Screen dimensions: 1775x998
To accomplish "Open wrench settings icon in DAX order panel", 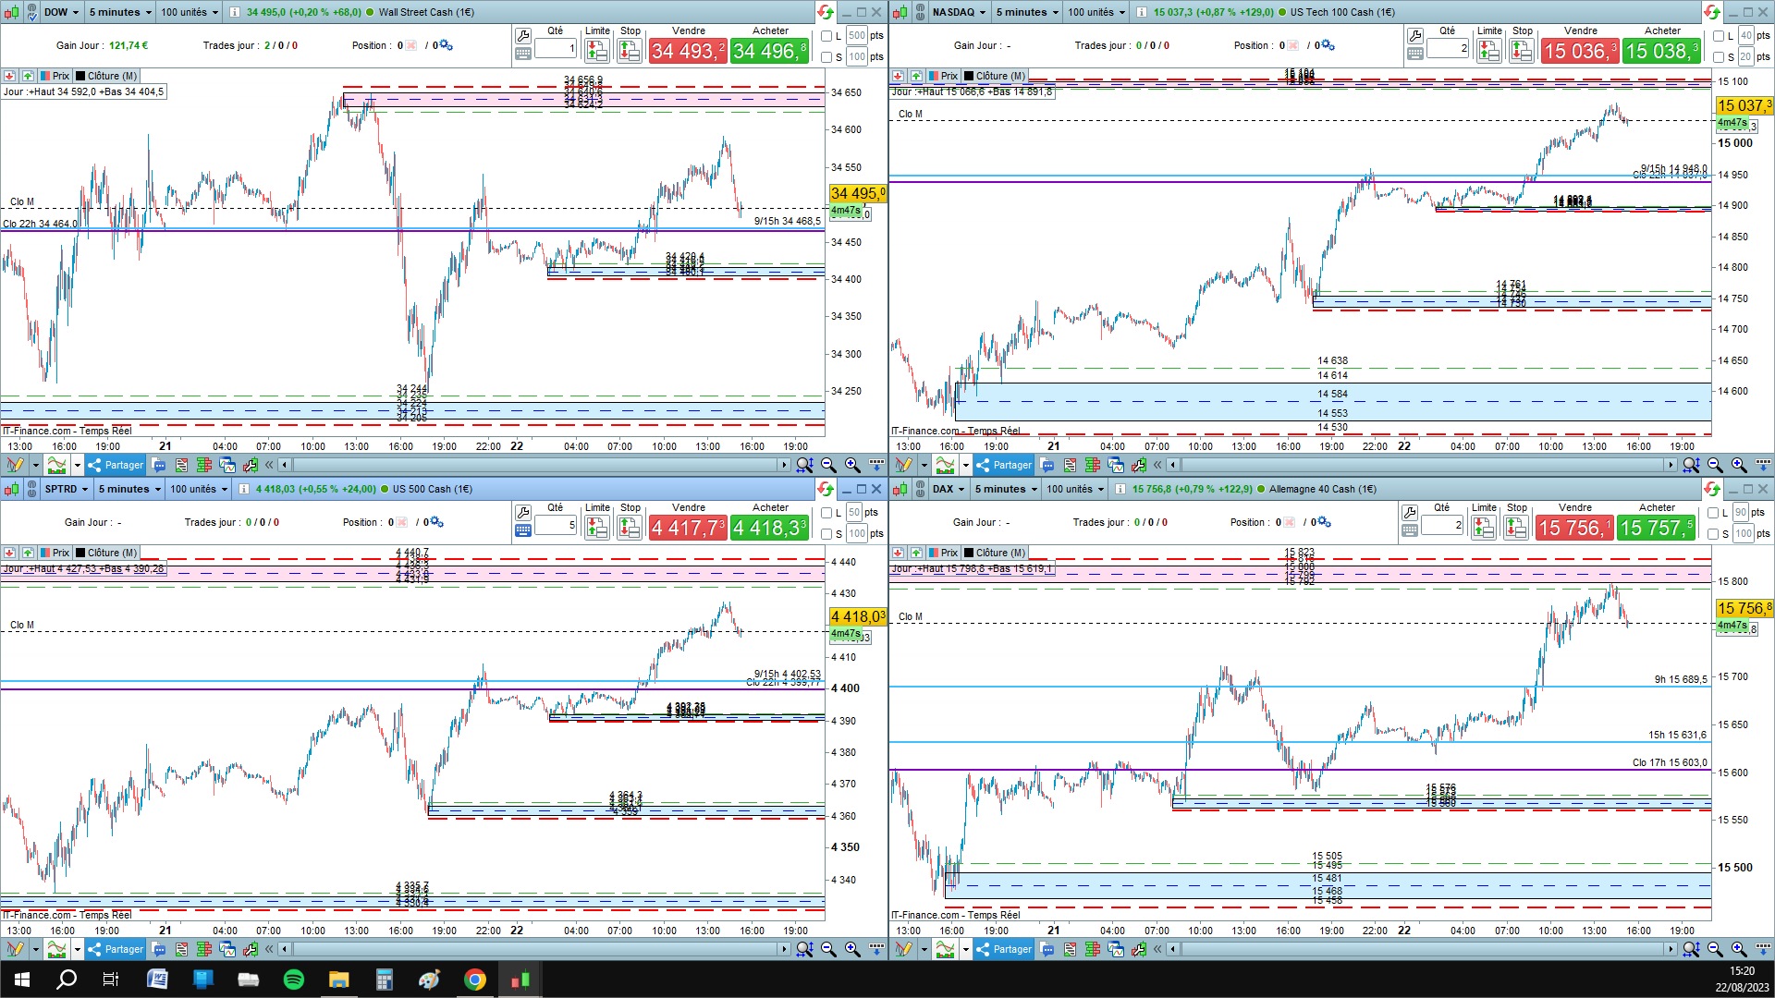I will 1409,512.
